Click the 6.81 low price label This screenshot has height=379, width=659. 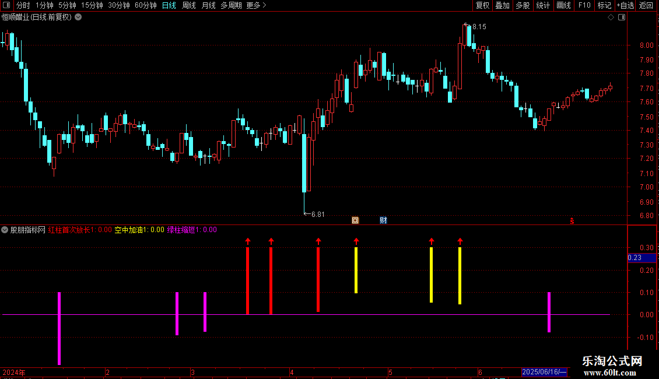coord(318,215)
